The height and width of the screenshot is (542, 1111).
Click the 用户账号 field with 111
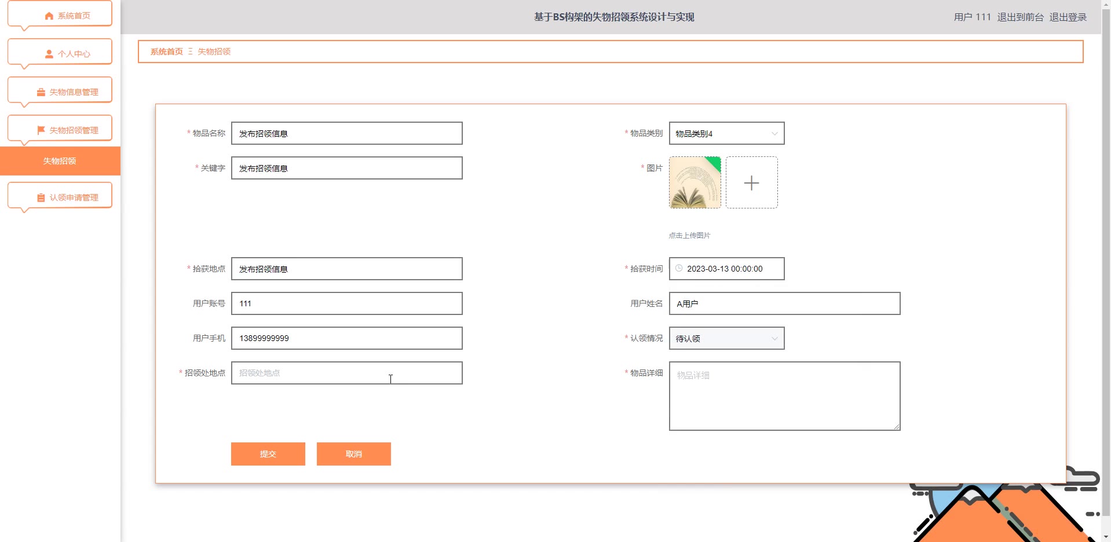coord(347,303)
